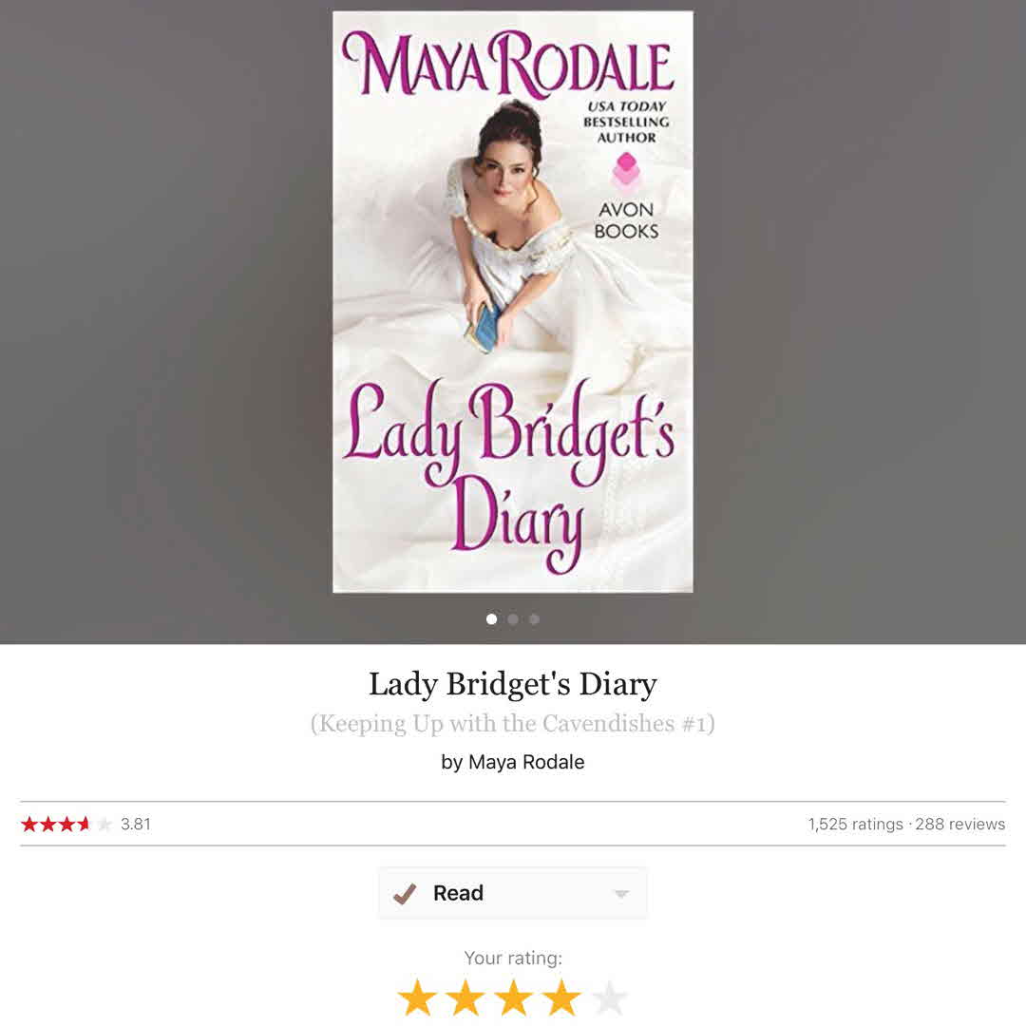
Task: Set your rating to three stars
Action: pos(514,997)
